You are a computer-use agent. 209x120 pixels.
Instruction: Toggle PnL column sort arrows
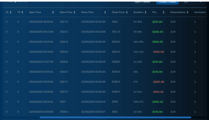click(164, 12)
